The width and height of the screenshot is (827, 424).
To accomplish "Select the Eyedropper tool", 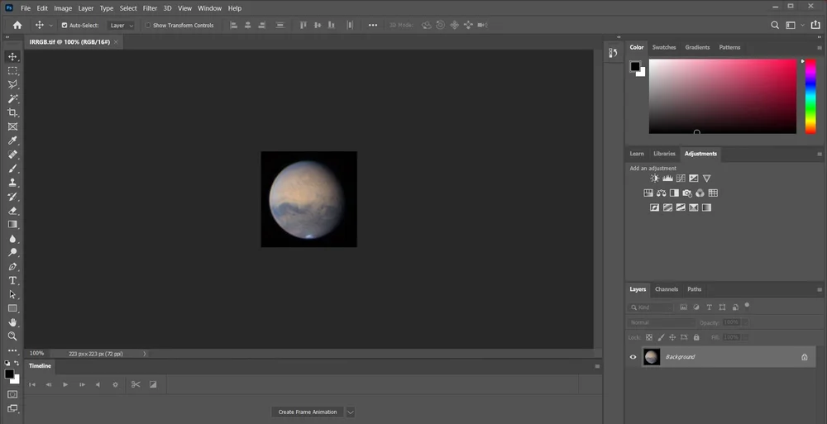I will (12, 141).
